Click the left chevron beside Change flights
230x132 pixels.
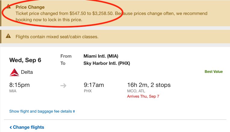(11, 128)
